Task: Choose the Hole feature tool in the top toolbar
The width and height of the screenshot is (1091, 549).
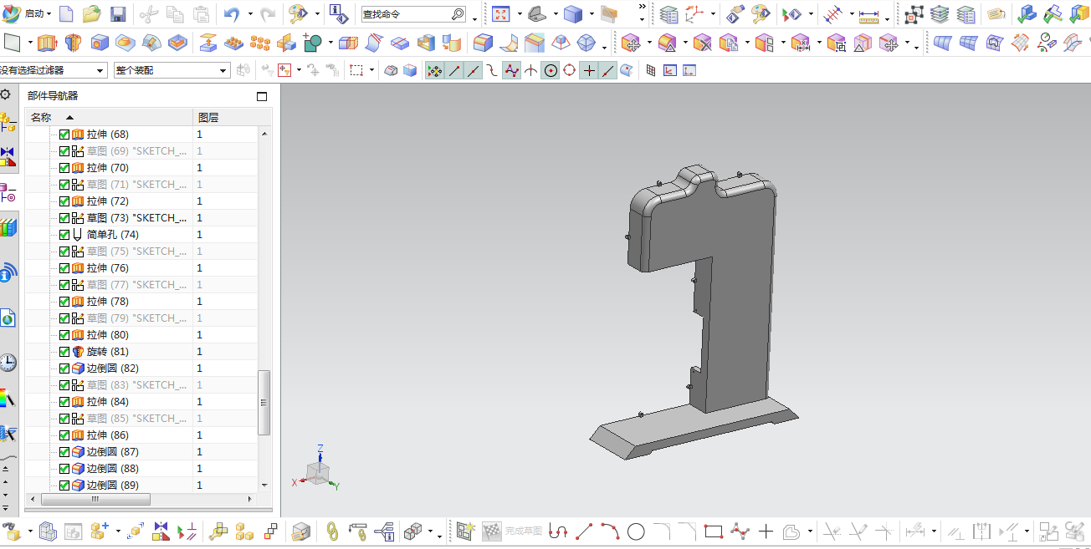Action: pos(100,43)
